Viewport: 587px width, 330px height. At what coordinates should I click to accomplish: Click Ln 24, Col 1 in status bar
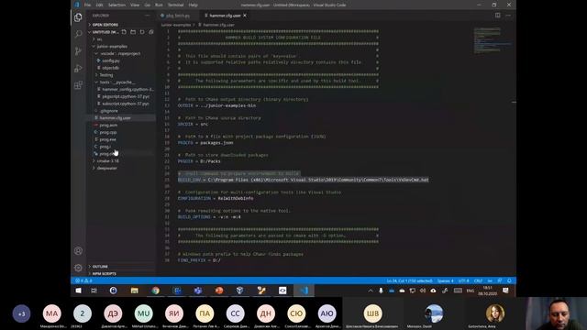tap(409, 280)
